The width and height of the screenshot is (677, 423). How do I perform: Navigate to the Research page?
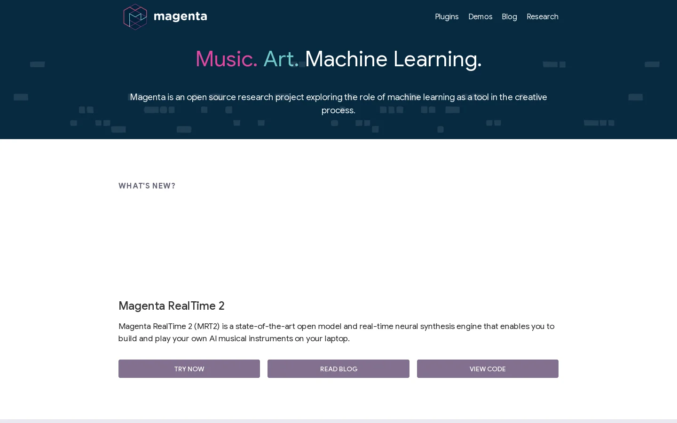pyautogui.click(x=543, y=17)
